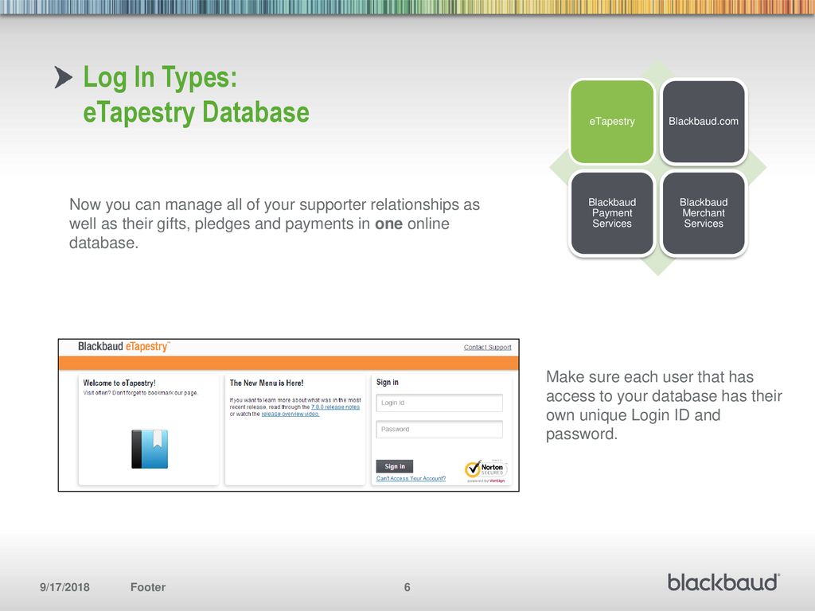815x611 pixels.
Task: Click the blue bookmark book icon
Action: pyautogui.click(x=150, y=449)
